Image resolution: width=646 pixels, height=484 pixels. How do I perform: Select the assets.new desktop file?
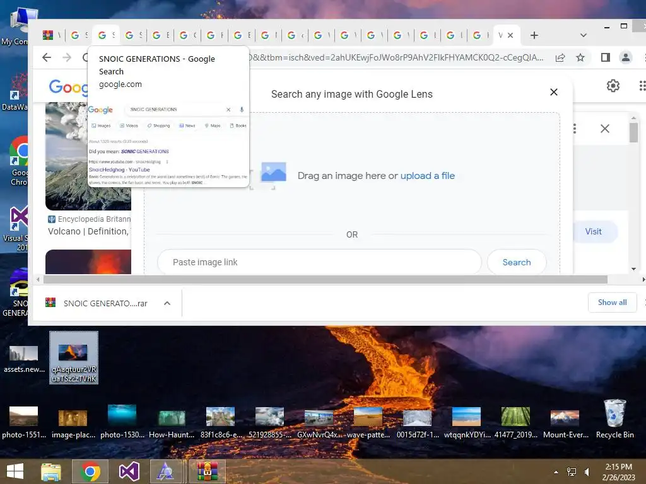click(x=24, y=359)
